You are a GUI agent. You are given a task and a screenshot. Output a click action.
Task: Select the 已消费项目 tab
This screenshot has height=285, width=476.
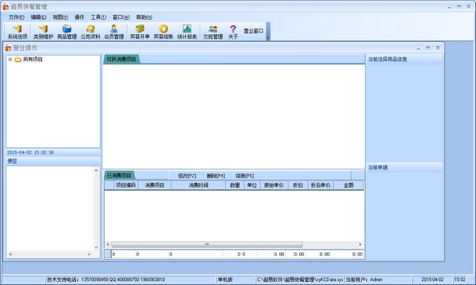(x=119, y=176)
